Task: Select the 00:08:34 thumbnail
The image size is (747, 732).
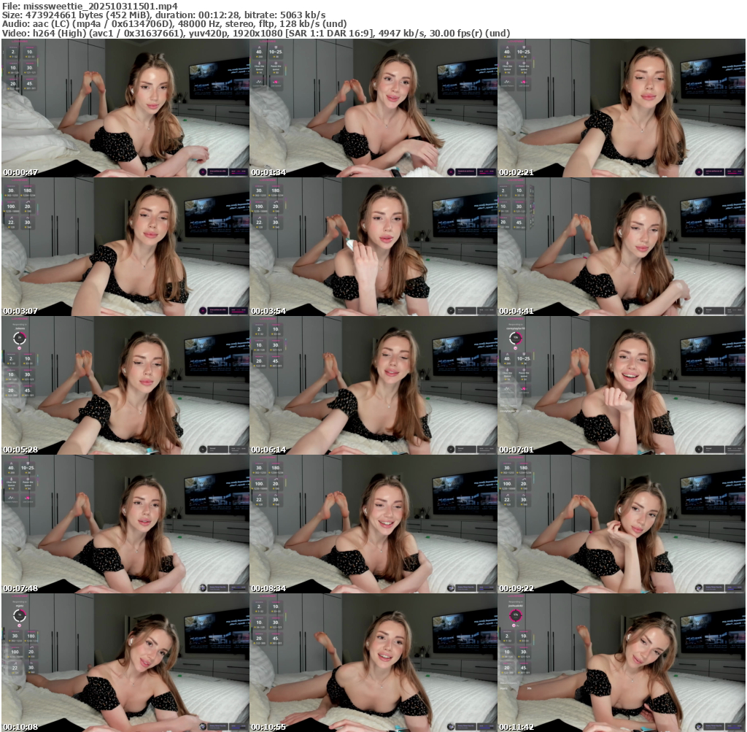Action: tap(373, 524)
